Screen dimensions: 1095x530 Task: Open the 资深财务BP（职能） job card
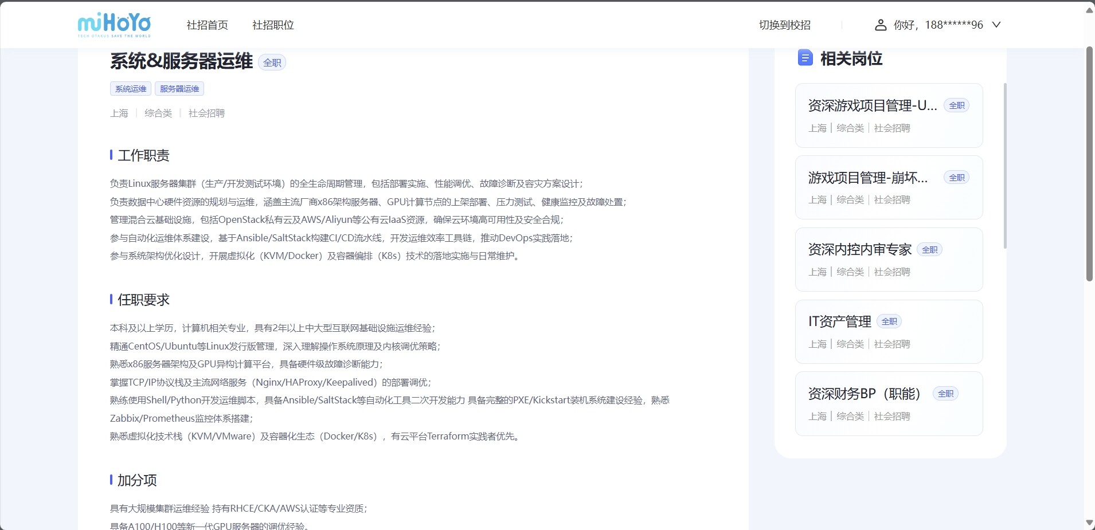pyautogui.click(x=888, y=404)
